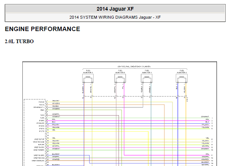Click the 'EMC' pin name
Screen dimensions: 236x166
coord(43,110)
